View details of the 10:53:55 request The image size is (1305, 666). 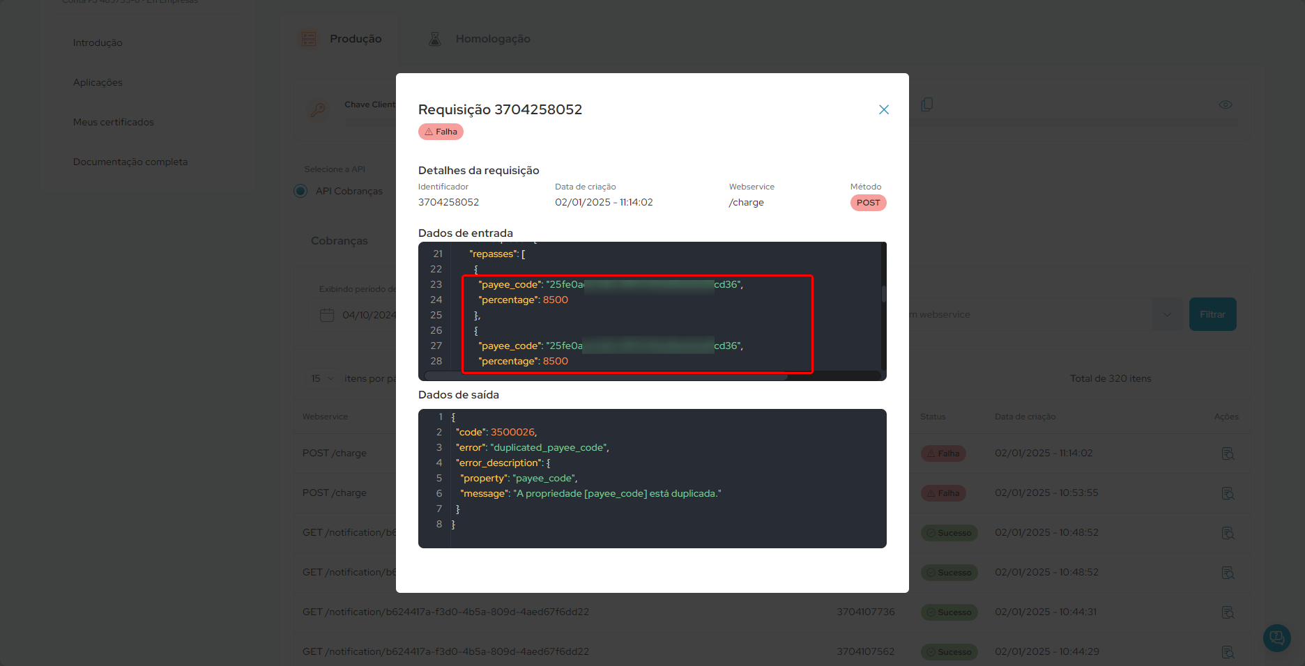(x=1228, y=493)
